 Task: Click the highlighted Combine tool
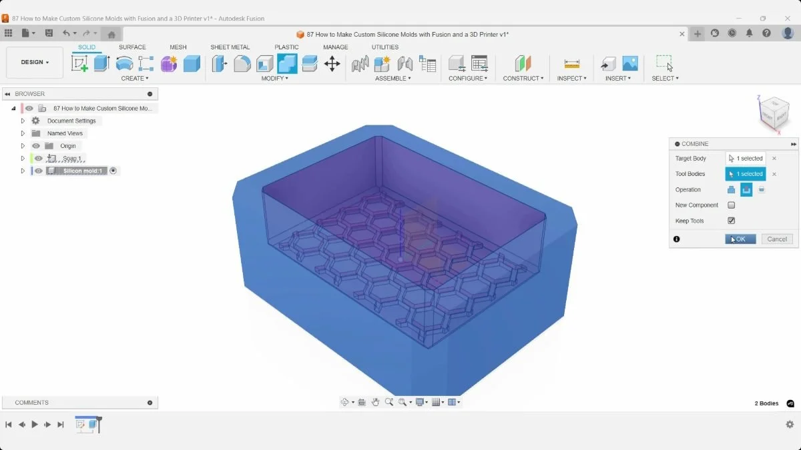tap(287, 63)
